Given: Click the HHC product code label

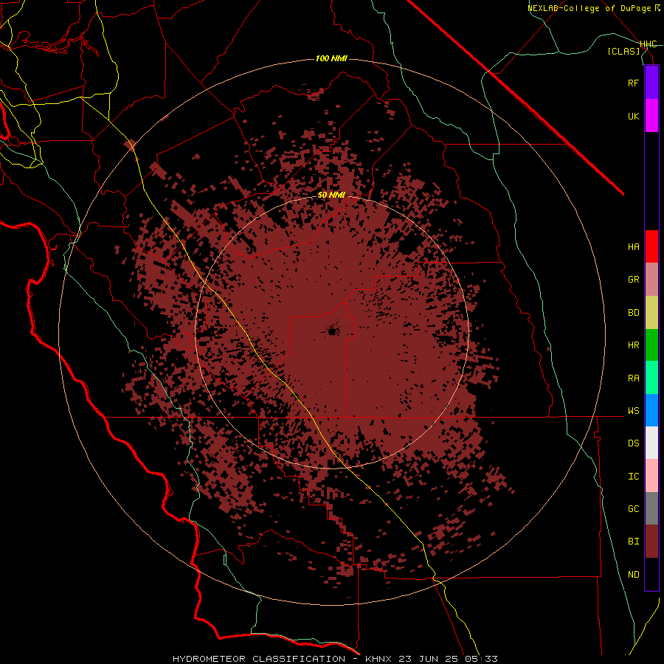Looking at the screenshot, I should (648, 44).
